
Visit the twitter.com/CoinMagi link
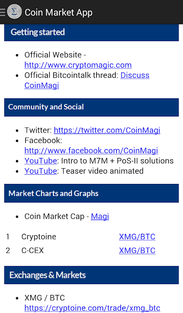pos(107,130)
